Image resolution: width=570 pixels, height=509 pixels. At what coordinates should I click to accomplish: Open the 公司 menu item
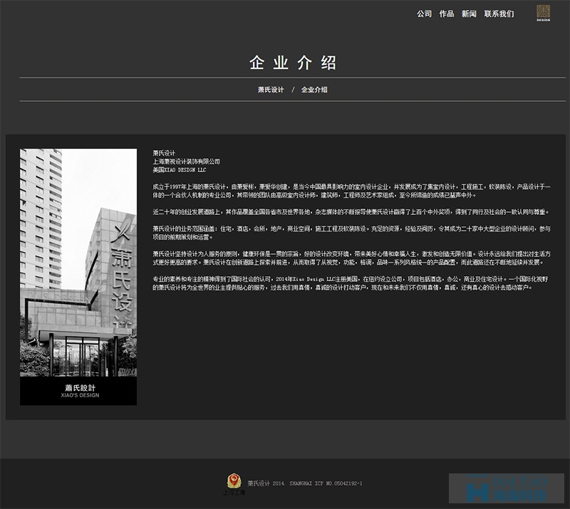tap(424, 14)
